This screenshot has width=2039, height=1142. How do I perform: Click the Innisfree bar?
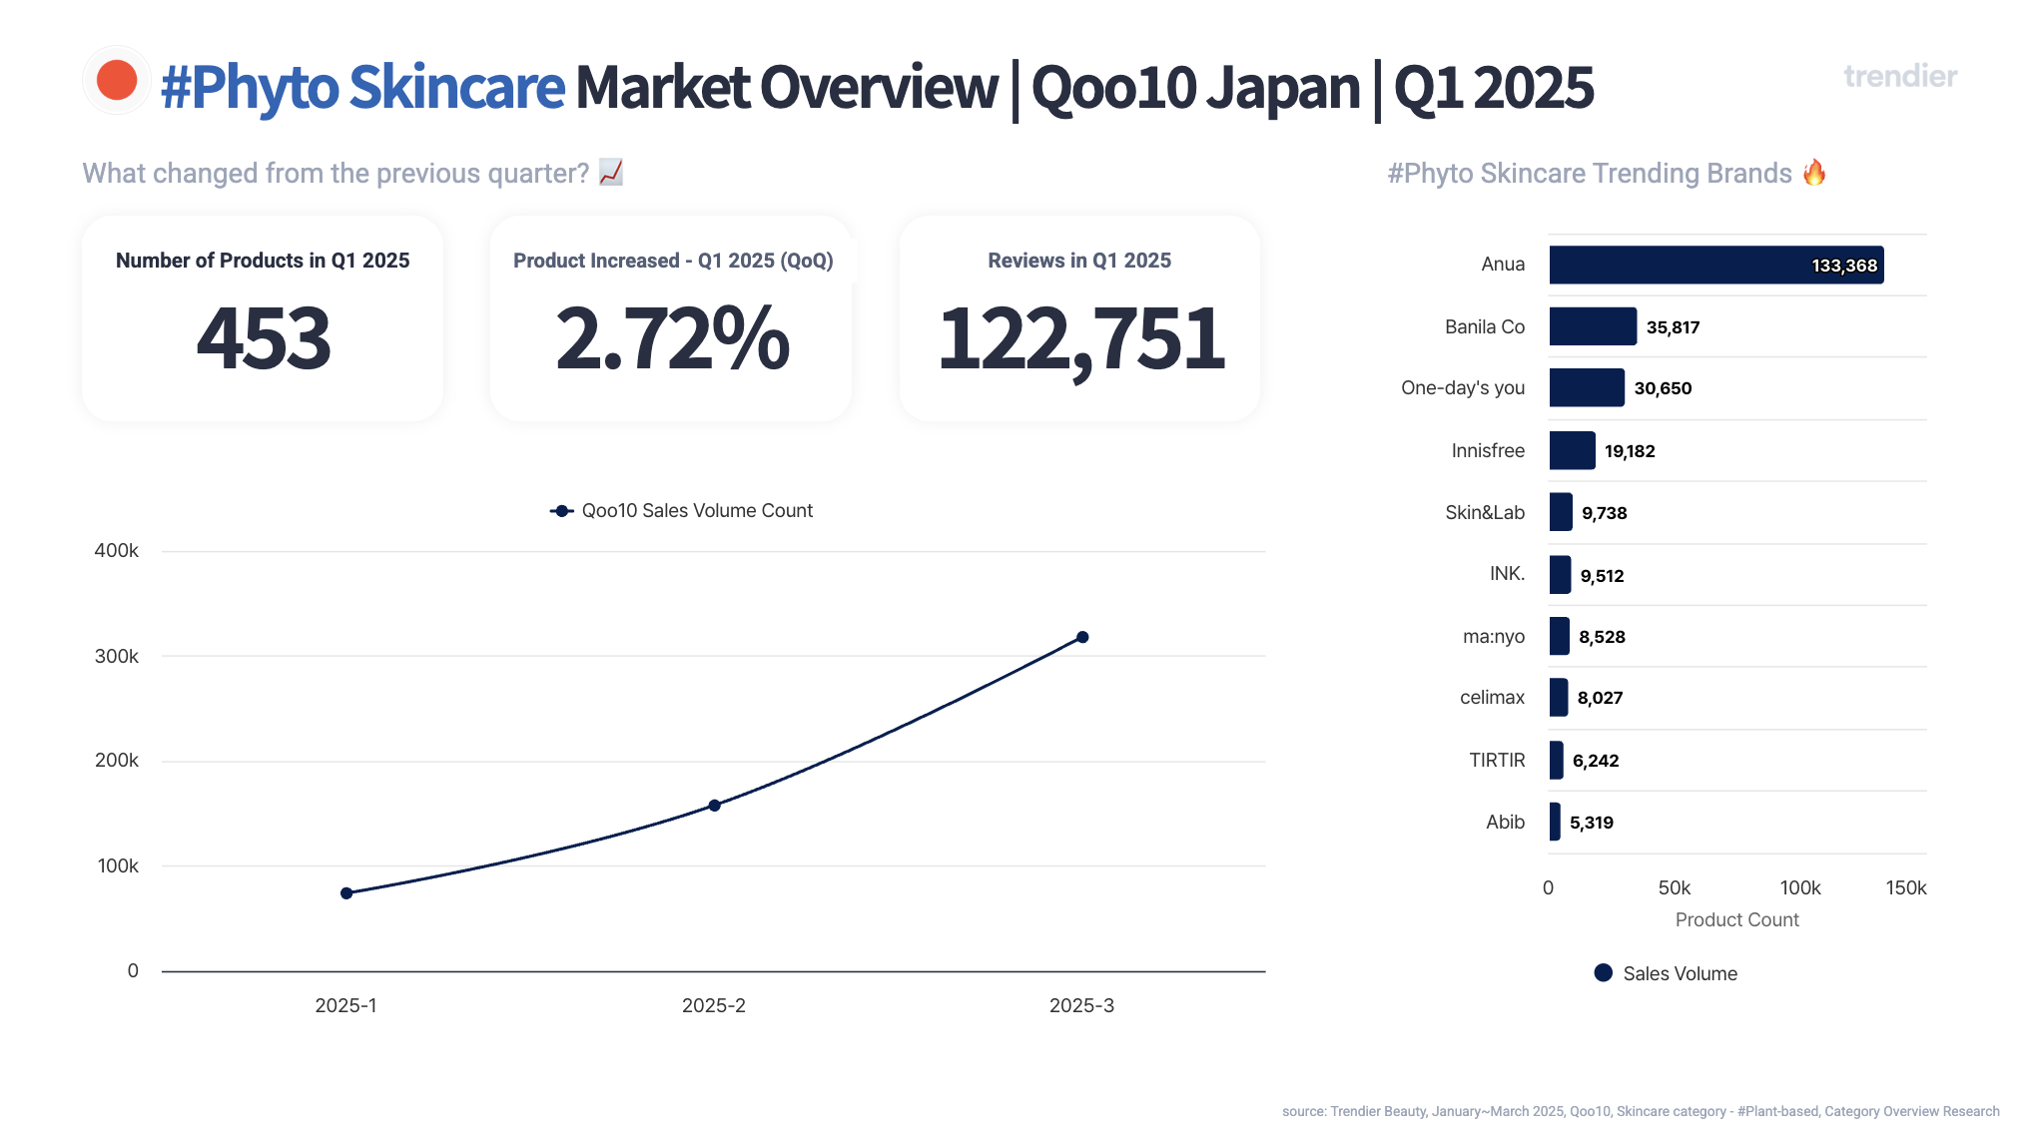1573,450
